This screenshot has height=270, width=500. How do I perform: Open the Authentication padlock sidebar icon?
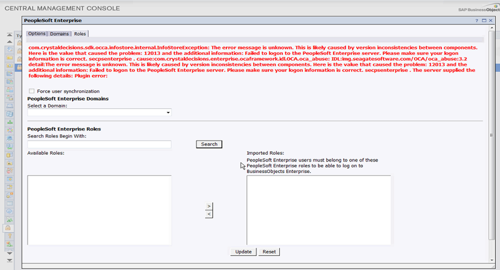pos(8,228)
